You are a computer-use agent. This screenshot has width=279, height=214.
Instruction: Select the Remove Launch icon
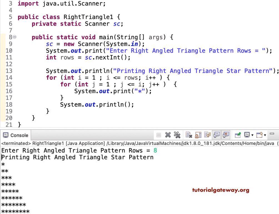[x=168, y=135]
